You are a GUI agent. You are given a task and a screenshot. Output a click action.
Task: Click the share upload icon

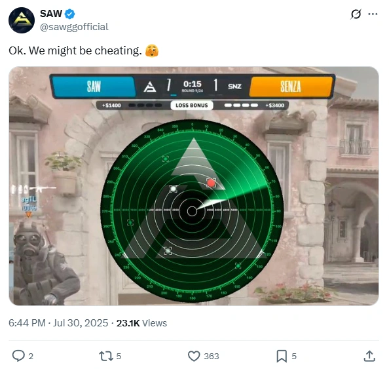pyautogui.click(x=369, y=356)
